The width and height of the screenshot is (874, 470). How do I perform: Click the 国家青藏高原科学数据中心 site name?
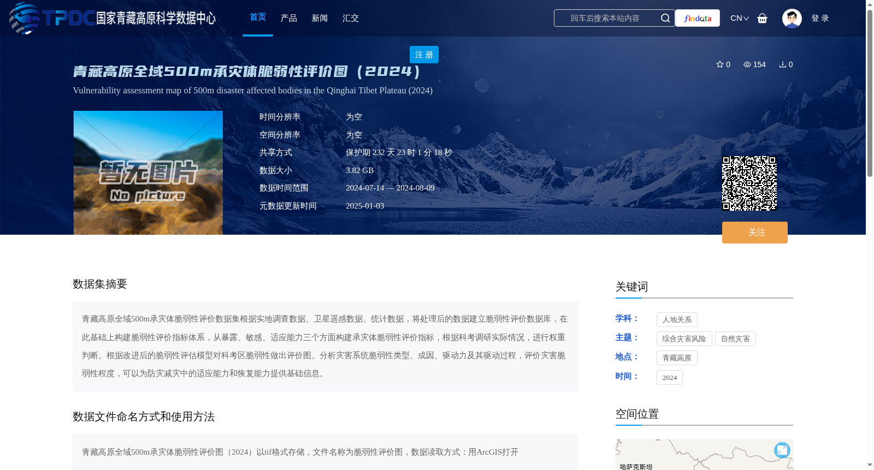(x=156, y=18)
